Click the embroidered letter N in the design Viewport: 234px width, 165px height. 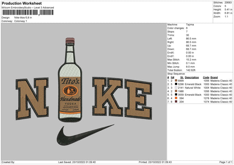click(x=32, y=98)
